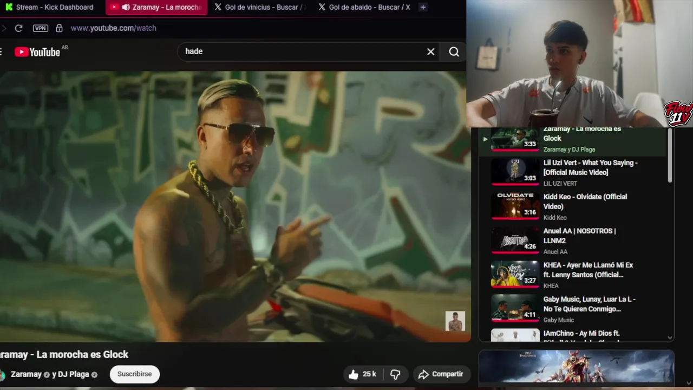
Task: Click text Zaramay y DJ Plaga in playlist
Action: [x=569, y=149]
